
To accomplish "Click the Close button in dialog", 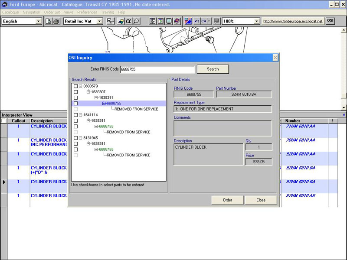I will (x=261, y=200).
